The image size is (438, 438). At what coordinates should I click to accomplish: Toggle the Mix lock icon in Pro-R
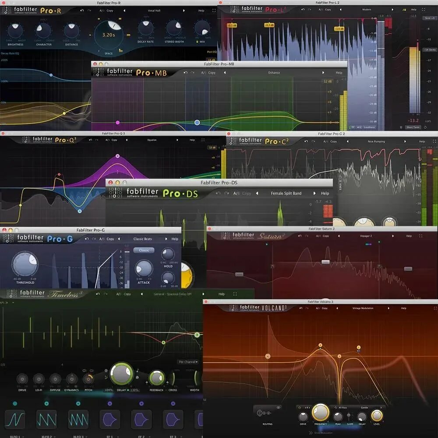[197, 42]
